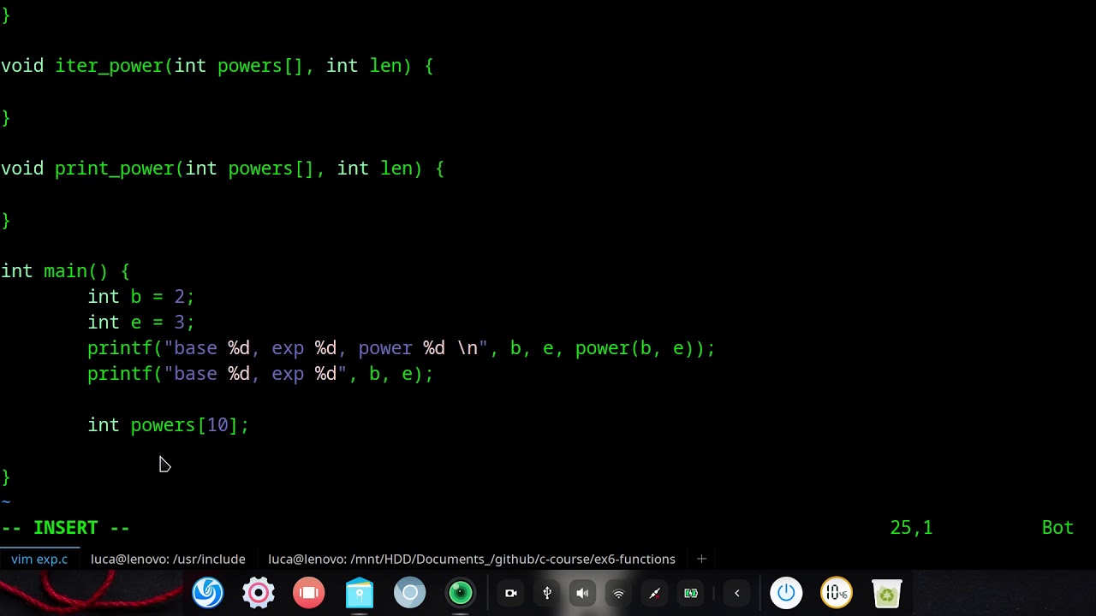Click the 'int powers[10];' declaration

[168, 425]
